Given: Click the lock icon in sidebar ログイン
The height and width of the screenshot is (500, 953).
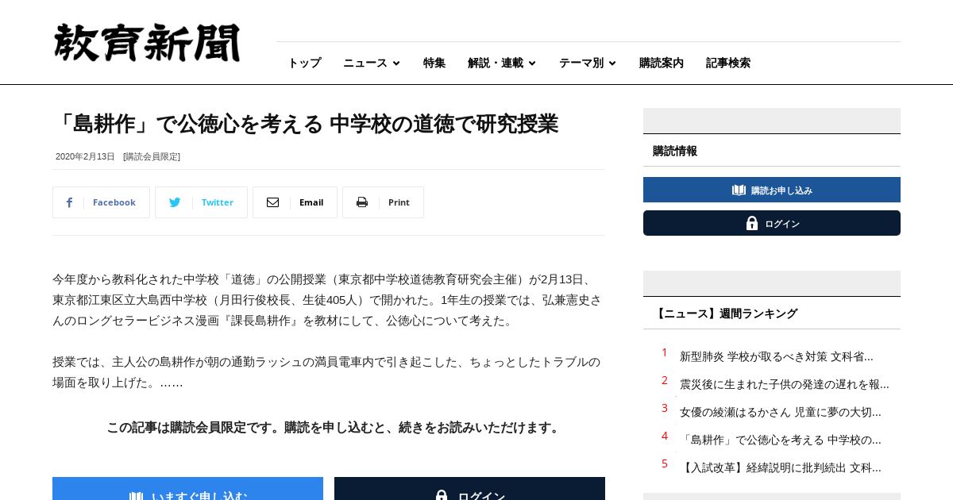Looking at the screenshot, I should (x=752, y=223).
